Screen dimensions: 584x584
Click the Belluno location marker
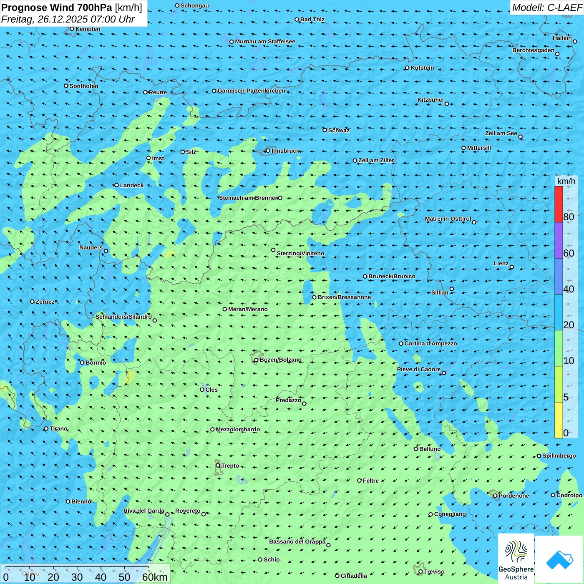[x=415, y=449]
